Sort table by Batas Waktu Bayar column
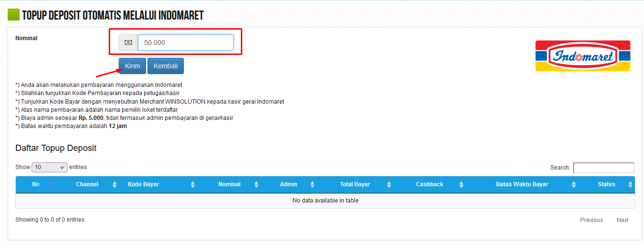 click(522, 184)
